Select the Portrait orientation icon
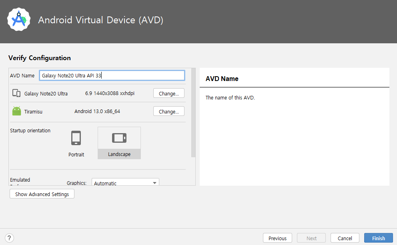 point(76,138)
